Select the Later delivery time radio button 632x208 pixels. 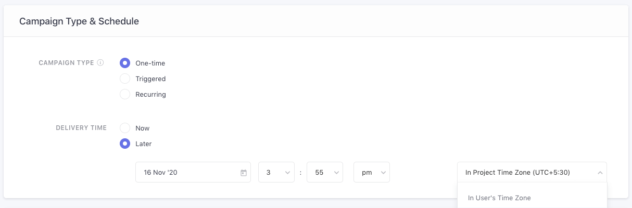click(125, 144)
